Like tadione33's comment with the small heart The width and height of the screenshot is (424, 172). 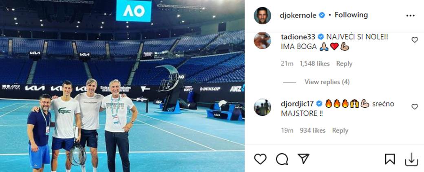coord(415,40)
